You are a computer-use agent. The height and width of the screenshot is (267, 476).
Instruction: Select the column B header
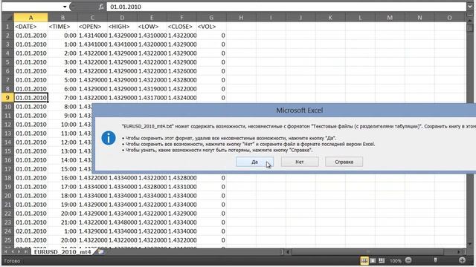pos(62,18)
